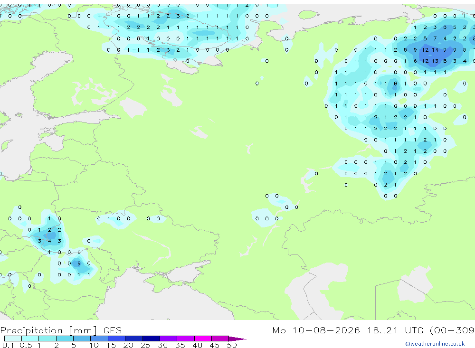The image size is (475, 348).
Task: Click the legend scale label '50'
Action: pyautogui.click(x=232, y=345)
